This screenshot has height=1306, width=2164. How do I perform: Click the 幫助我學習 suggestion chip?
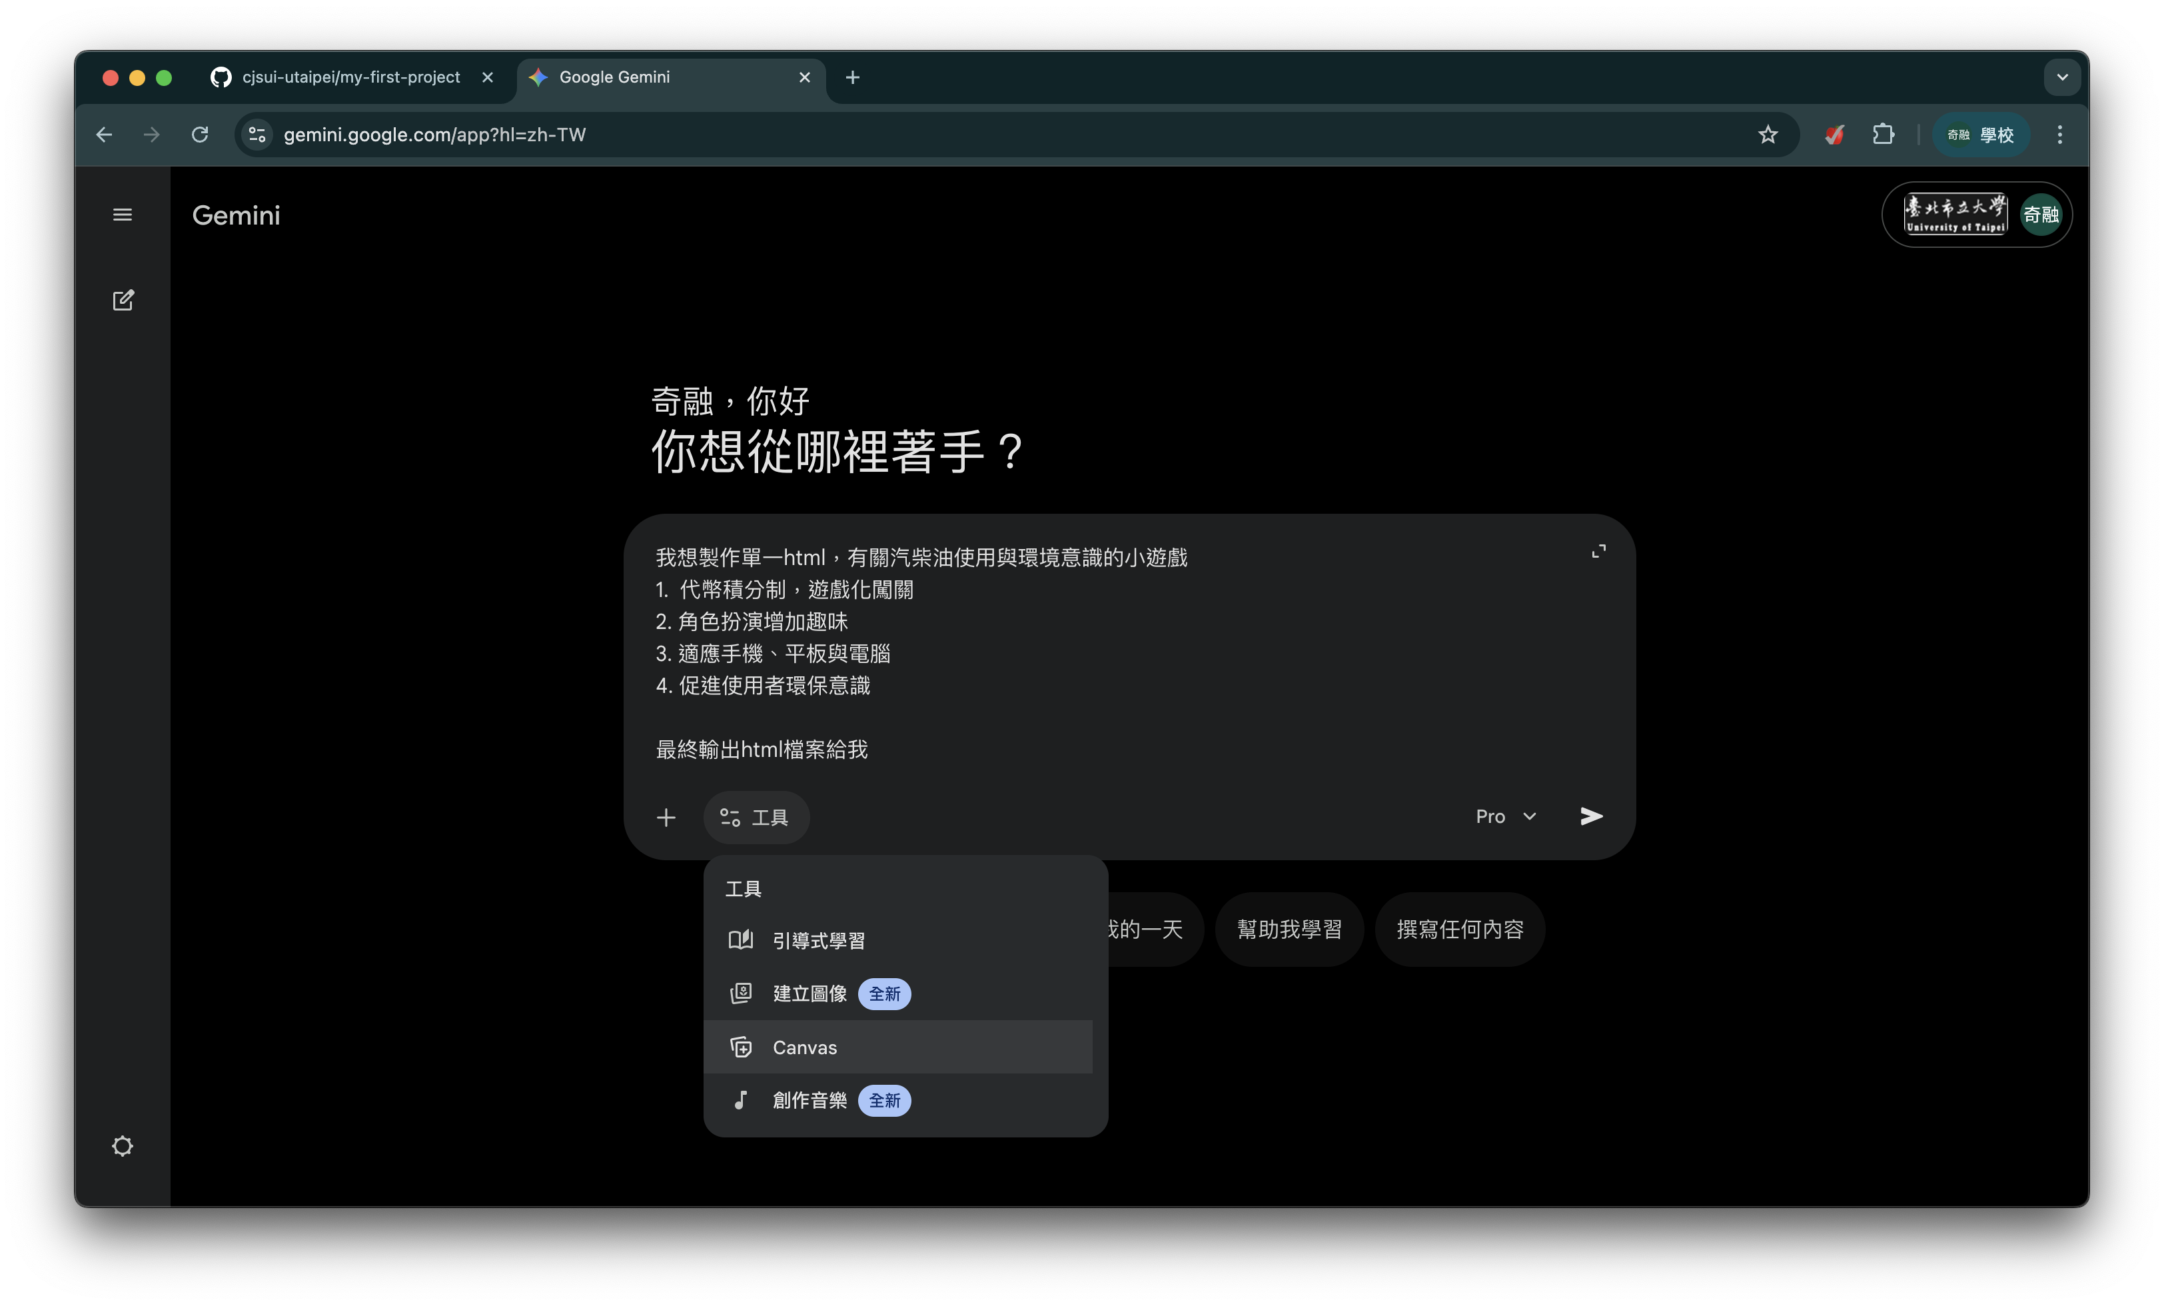[x=1289, y=930]
